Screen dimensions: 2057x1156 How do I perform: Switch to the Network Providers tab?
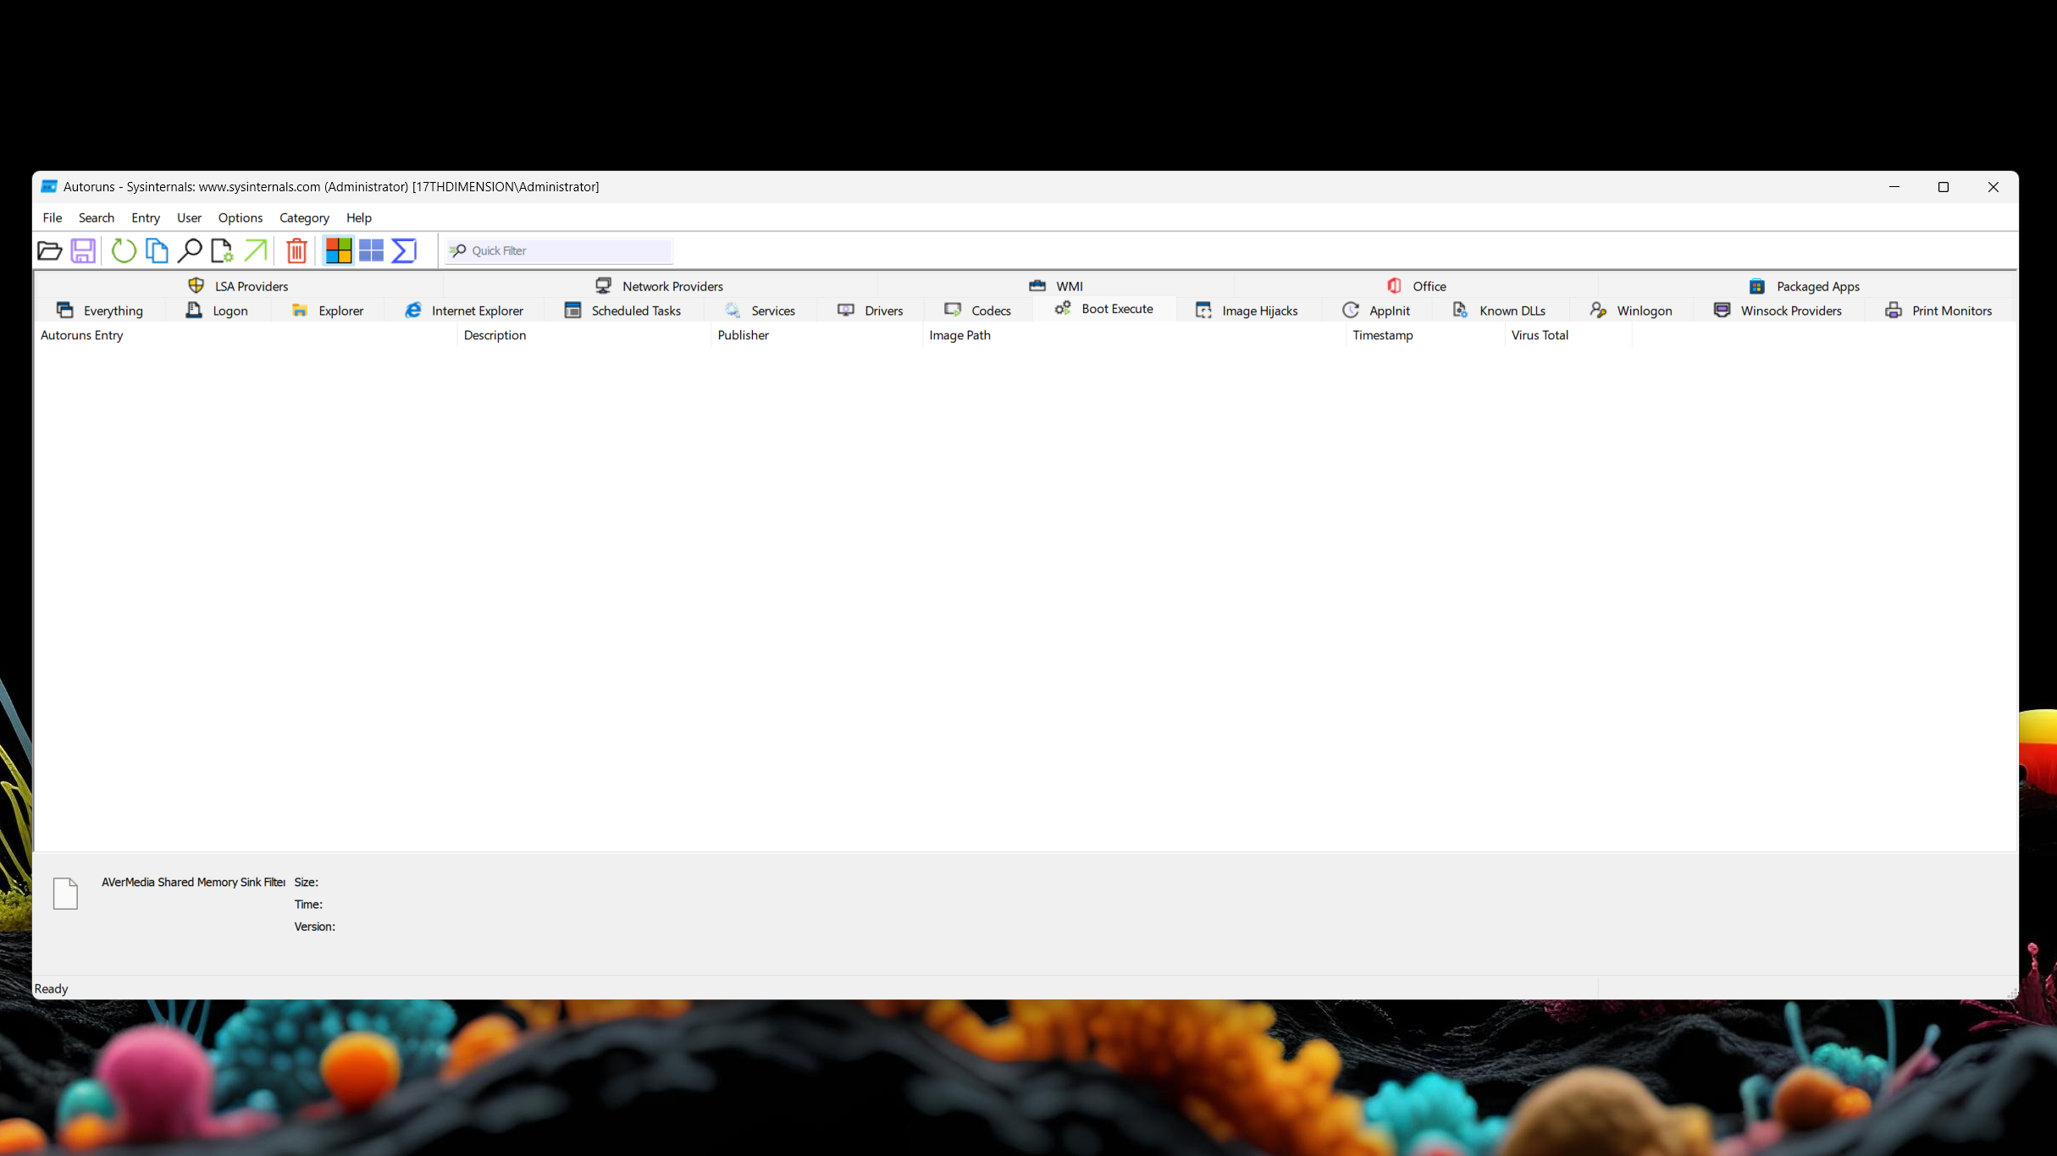point(660,286)
